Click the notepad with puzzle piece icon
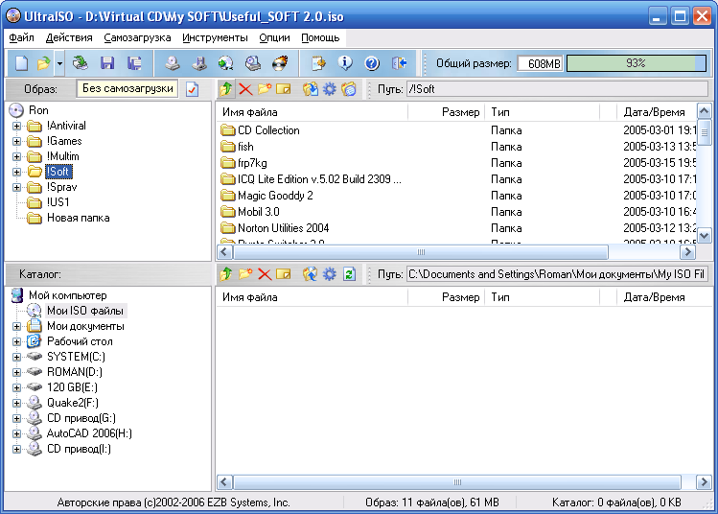This screenshot has height=514, width=718. [318, 63]
